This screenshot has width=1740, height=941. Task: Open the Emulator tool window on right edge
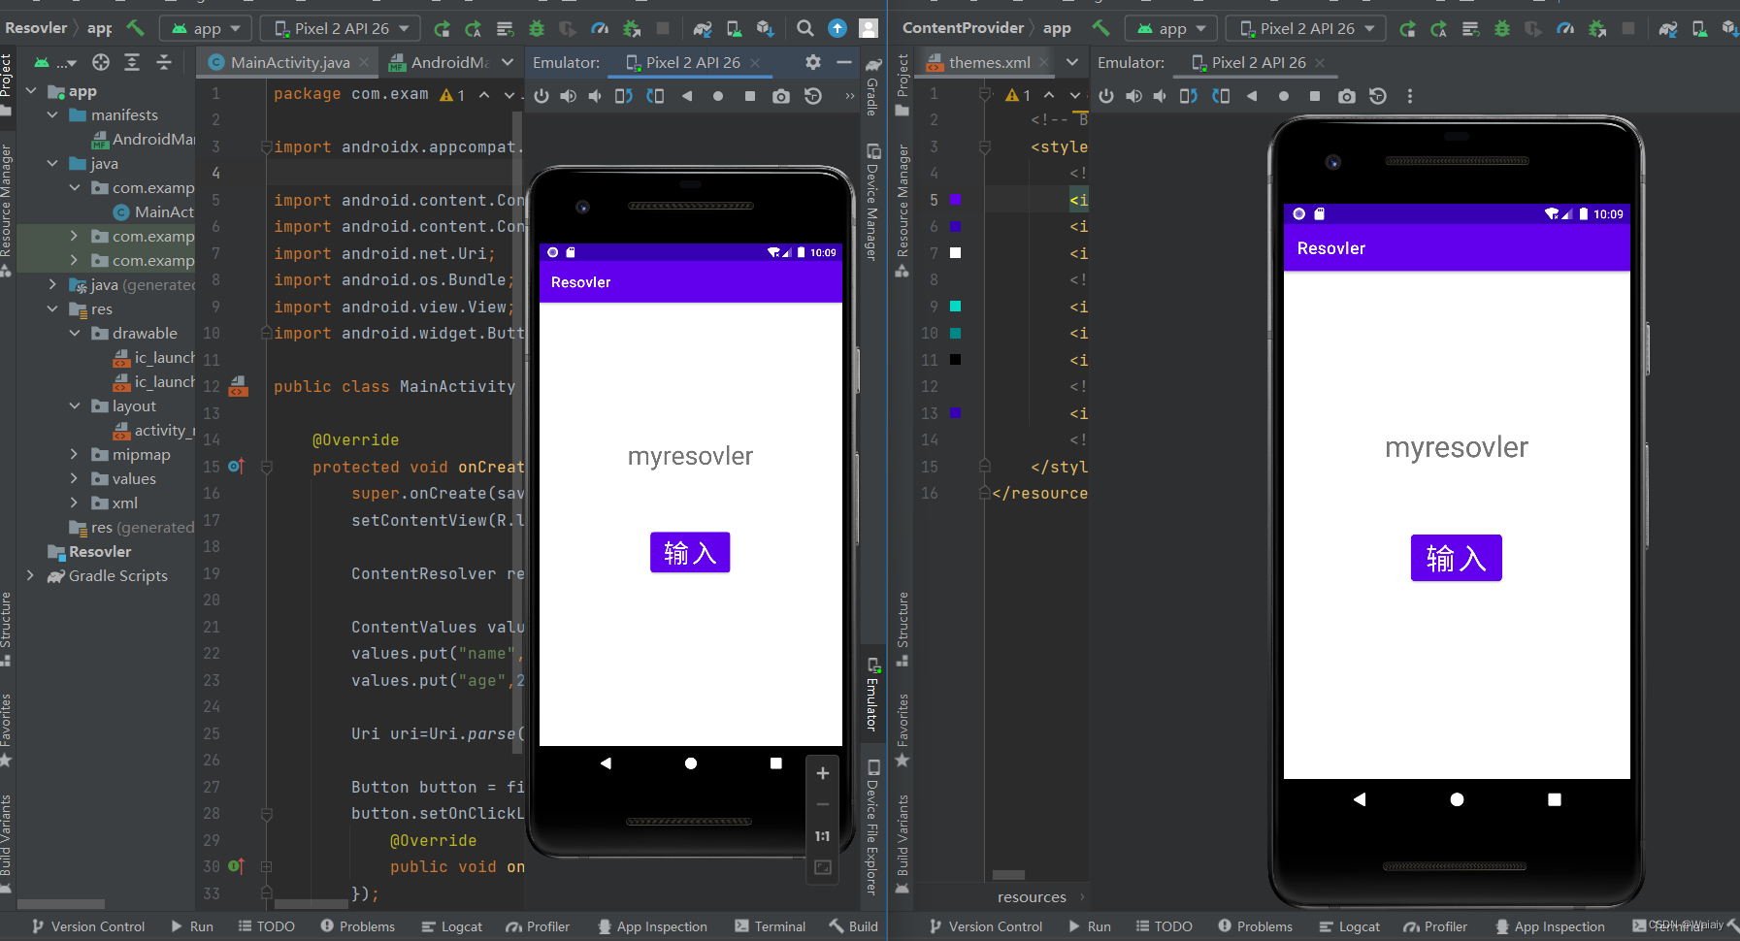coord(872,698)
